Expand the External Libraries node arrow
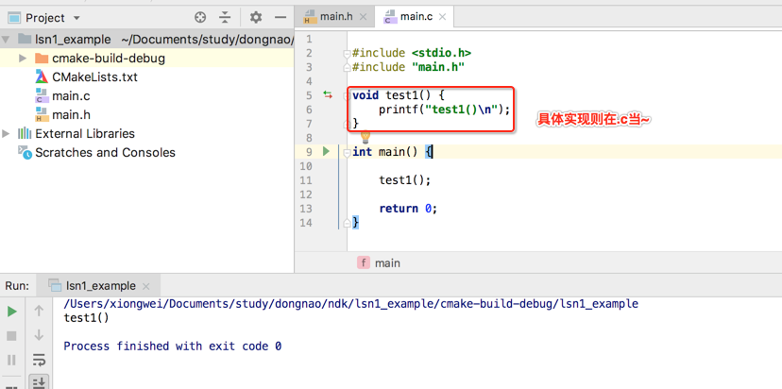The height and width of the screenshot is (389, 782). (6, 134)
